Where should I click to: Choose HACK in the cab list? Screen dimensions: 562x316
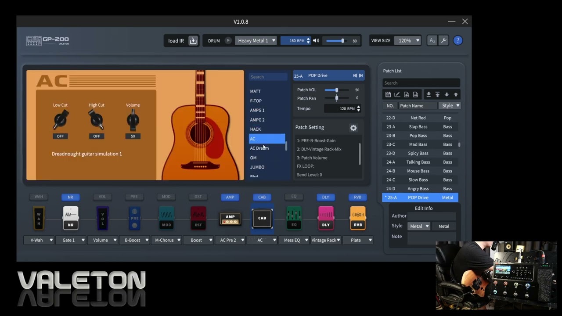267,129
